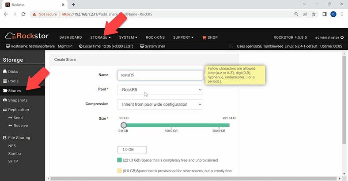Open NFS file sharing page

[12, 146]
